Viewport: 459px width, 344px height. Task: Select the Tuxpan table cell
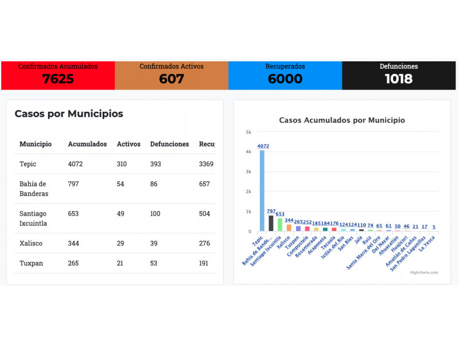(31, 263)
